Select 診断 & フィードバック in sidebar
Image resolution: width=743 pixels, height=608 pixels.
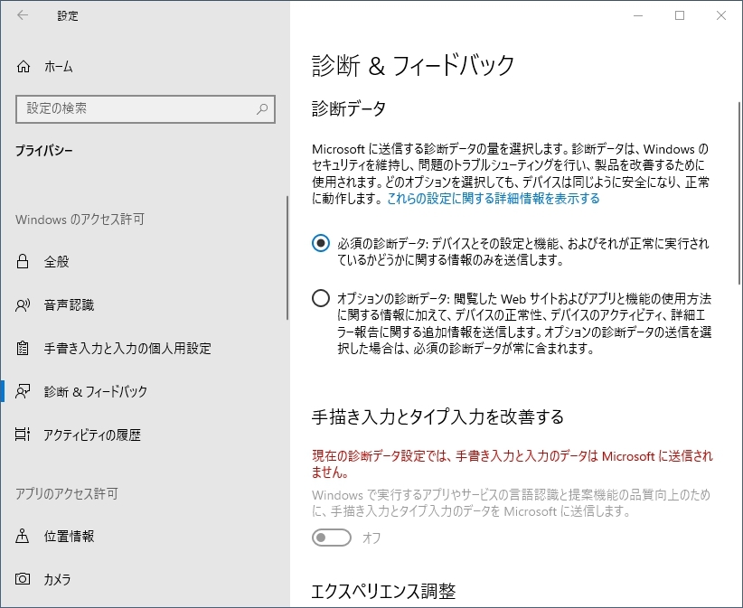143,391
